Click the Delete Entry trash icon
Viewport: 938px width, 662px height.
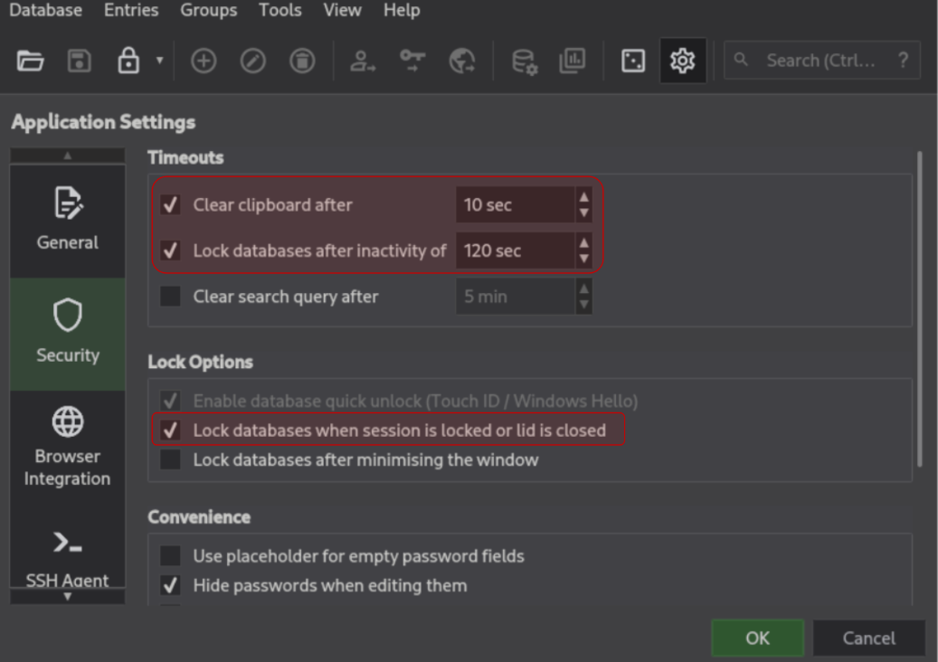pos(302,61)
